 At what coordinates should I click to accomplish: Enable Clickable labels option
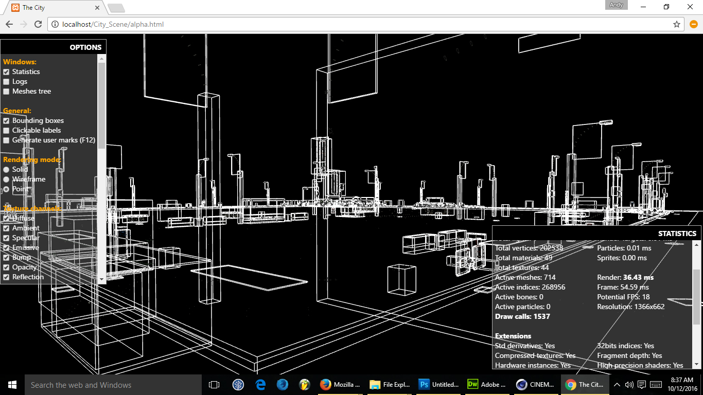(7, 131)
